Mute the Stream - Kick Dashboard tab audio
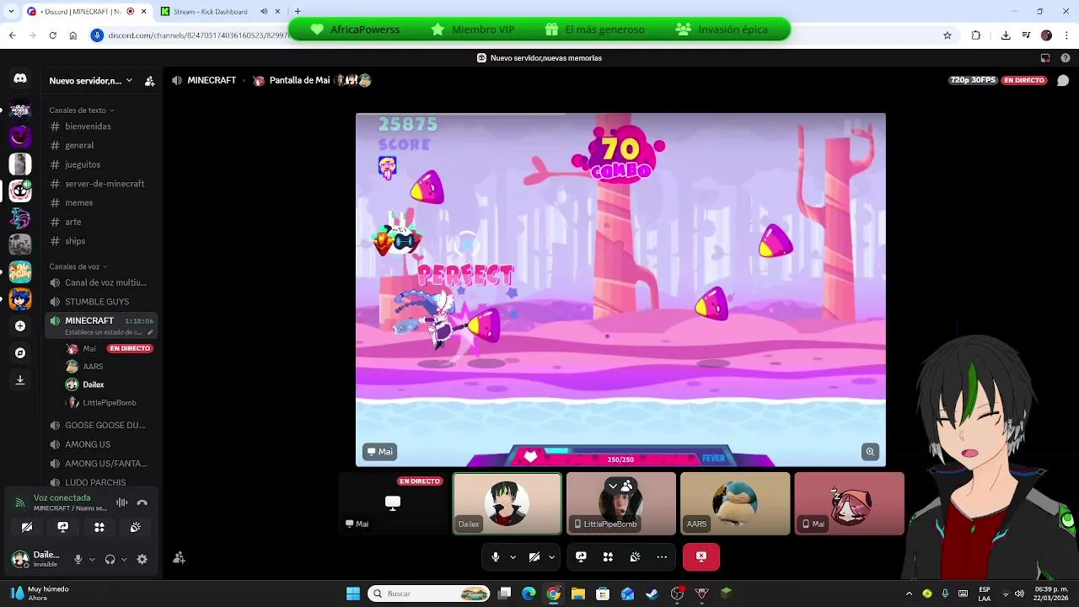This screenshot has width=1079, height=607. 264,12
